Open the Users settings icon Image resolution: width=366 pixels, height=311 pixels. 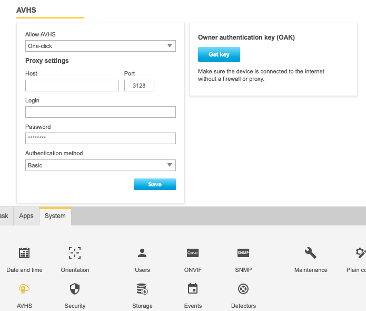tap(142, 253)
